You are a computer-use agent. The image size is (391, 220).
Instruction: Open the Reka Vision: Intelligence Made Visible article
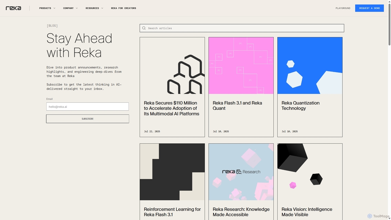307,212
